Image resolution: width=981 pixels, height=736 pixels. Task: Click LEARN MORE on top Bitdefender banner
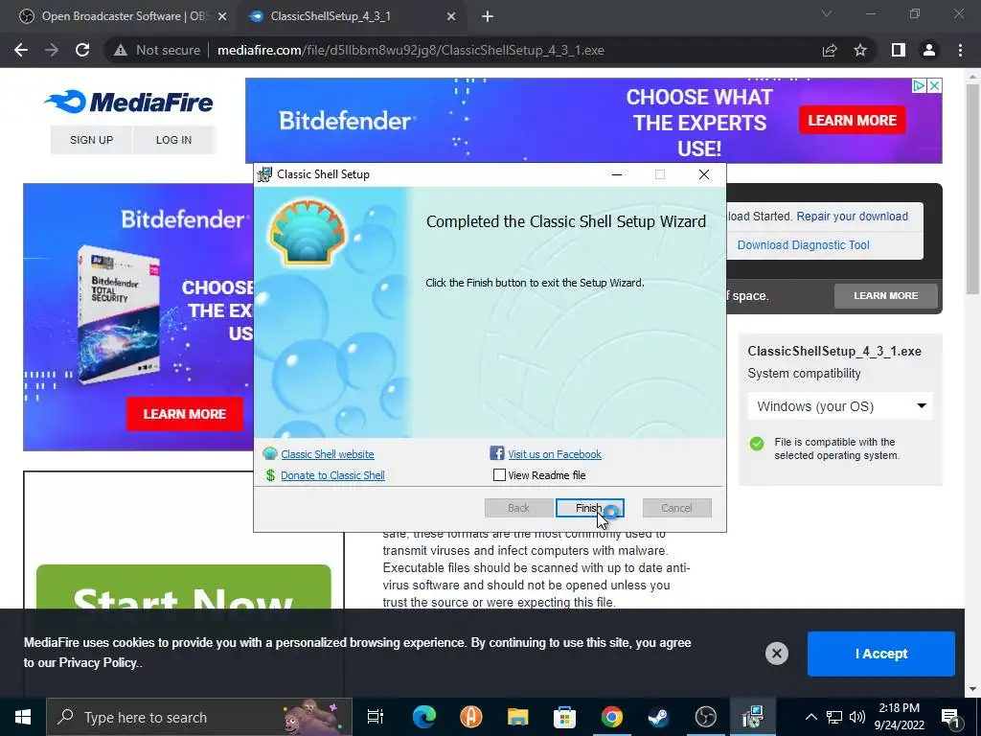click(x=852, y=120)
